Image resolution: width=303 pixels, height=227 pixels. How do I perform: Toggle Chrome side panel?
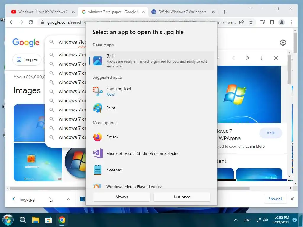tap(272, 22)
